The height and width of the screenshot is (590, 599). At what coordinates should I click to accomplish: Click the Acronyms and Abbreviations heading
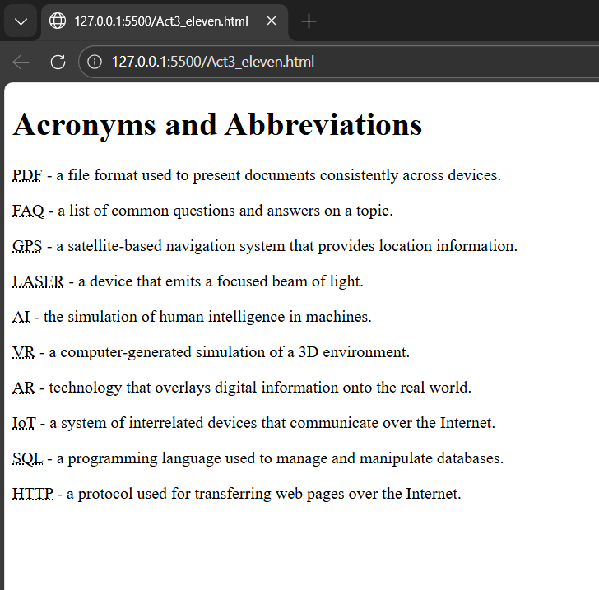[x=217, y=124]
